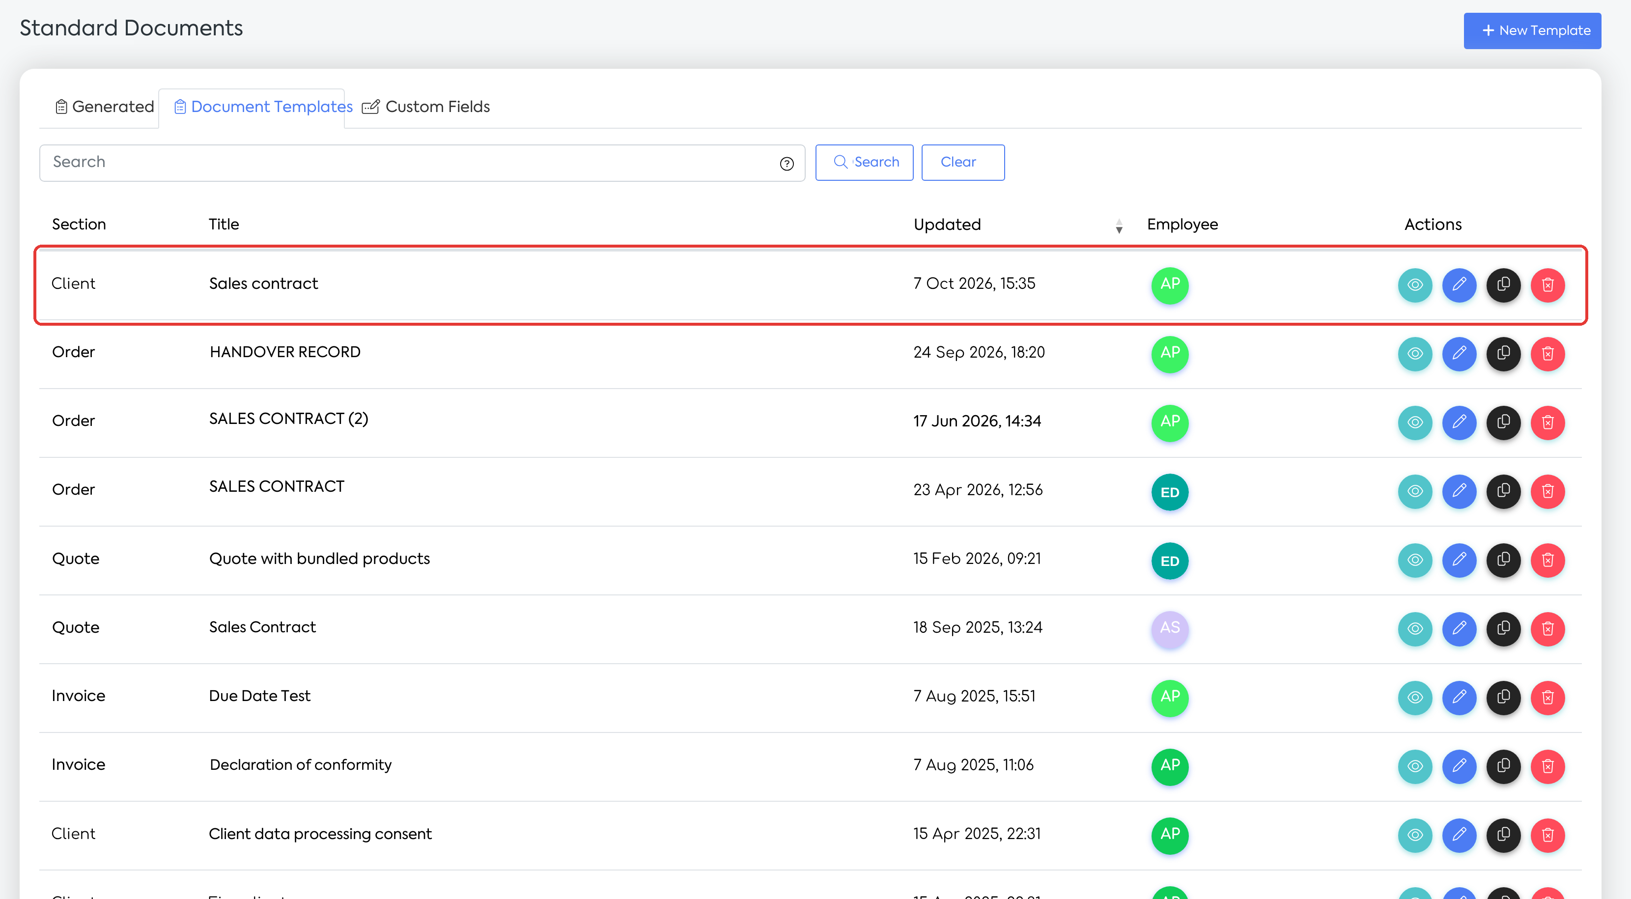1631x899 pixels.
Task: Click the ED avatar for Quote with bundled products
Action: click(1170, 561)
